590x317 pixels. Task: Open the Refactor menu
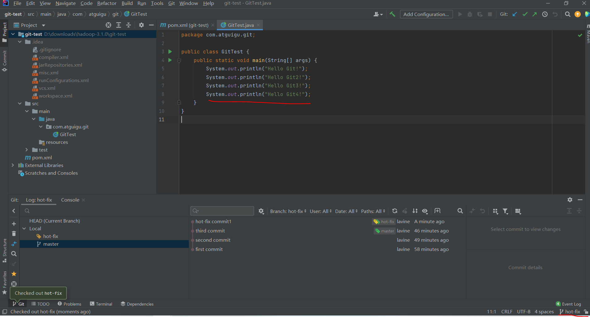coord(107,3)
